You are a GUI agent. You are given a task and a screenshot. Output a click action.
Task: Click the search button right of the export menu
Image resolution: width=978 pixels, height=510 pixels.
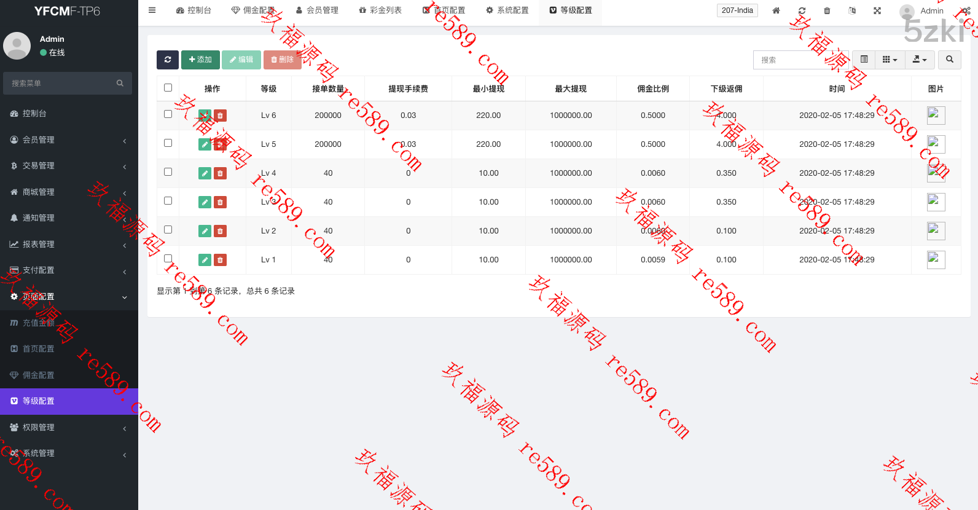(950, 60)
